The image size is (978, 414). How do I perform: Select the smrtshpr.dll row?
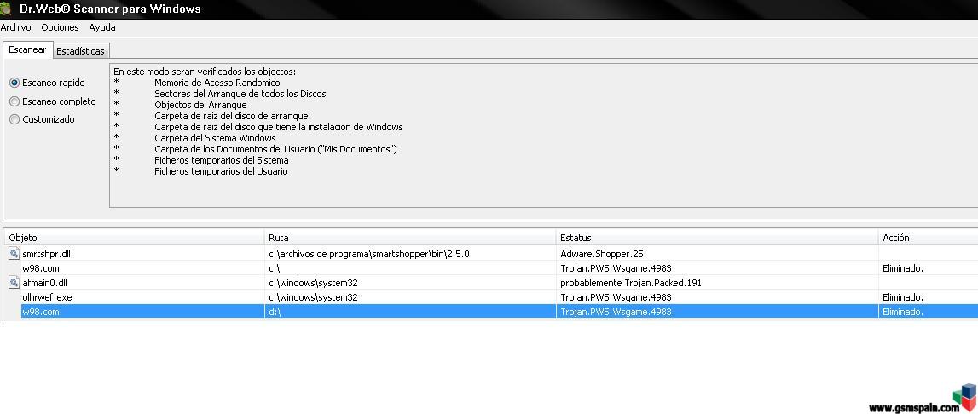(491, 254)
